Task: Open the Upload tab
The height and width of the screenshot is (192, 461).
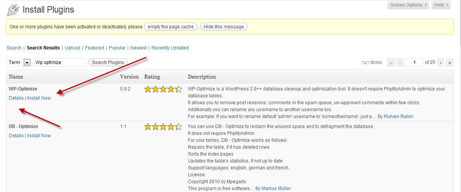Action: (x=72, y=48)
